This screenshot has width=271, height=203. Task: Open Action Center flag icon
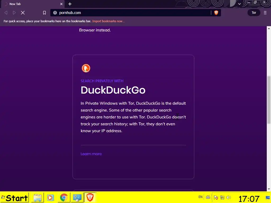(216, 197)
